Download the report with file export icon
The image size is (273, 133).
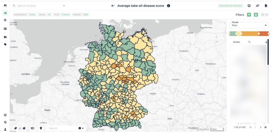click(x=266, y=6)
